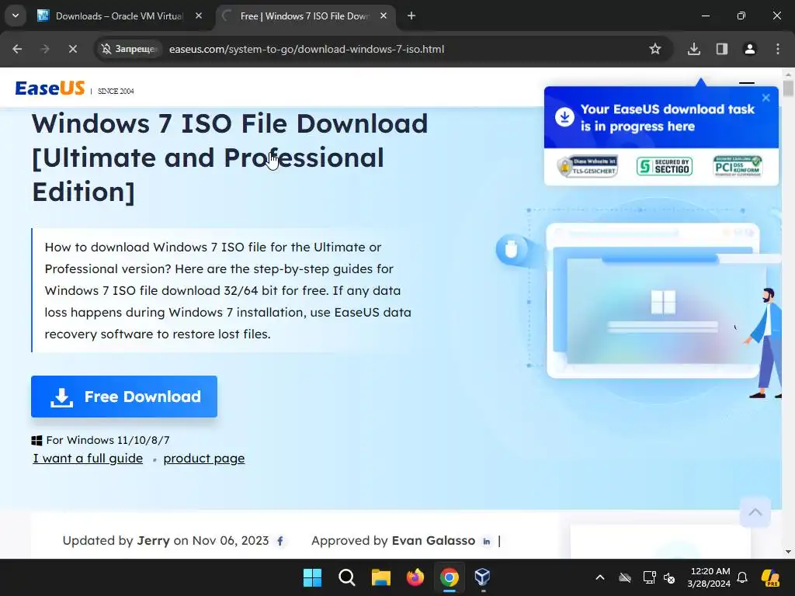Click the Secured by Sectigo badge
Viewport: 795px width, 596px height.
665,166
